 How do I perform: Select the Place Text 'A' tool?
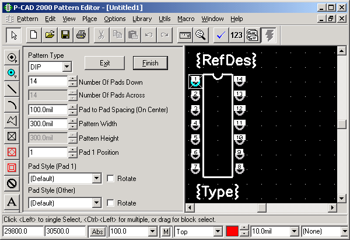tap(12, 202)
